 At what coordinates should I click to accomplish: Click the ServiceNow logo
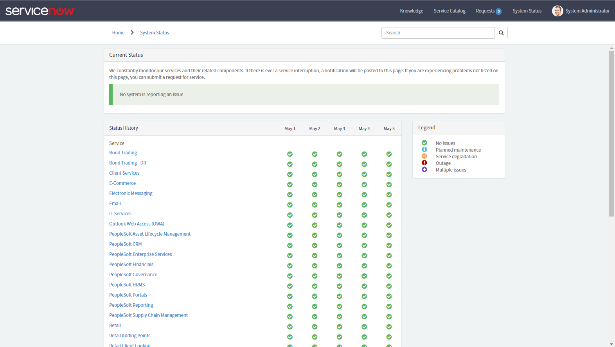point(40,11)
